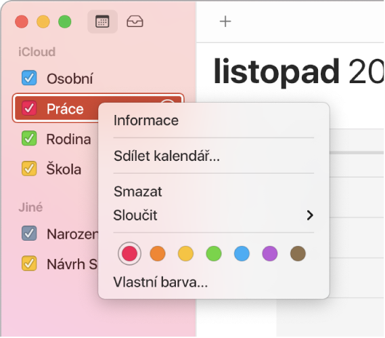Pick the brown color swatch
This screenshot has width=385, height=338.
click(x=298, y=254)
